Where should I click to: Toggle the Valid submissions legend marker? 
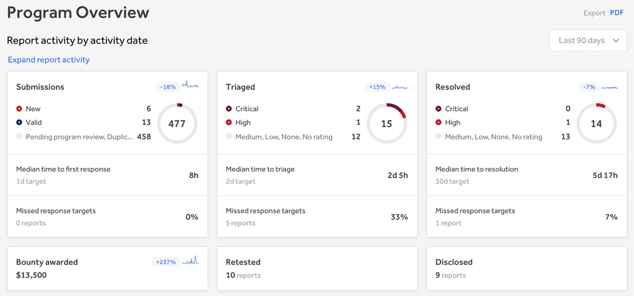click(x=19, y=122)
